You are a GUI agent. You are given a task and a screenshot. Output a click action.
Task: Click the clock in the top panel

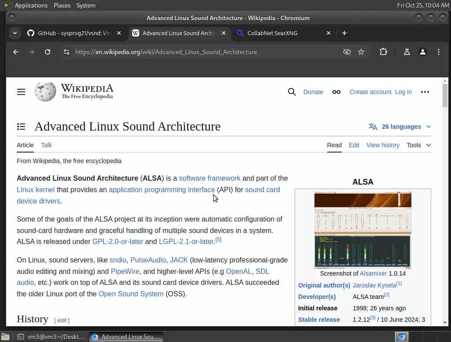[x=423, y=5]
